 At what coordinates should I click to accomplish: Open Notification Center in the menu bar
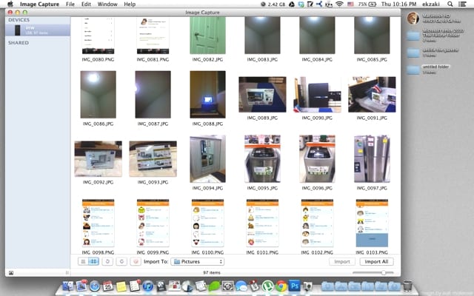[462, 4]
